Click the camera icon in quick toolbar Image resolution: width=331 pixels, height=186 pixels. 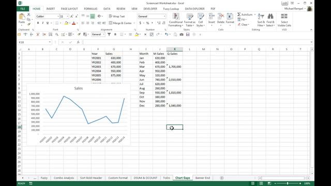182,35
